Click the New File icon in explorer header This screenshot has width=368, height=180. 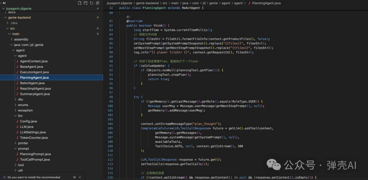[80, 3]
